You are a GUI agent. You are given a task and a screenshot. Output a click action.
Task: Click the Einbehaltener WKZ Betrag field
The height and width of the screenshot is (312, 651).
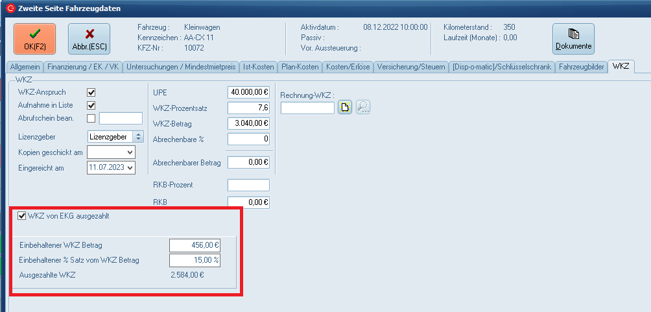(x=195, y=245)
